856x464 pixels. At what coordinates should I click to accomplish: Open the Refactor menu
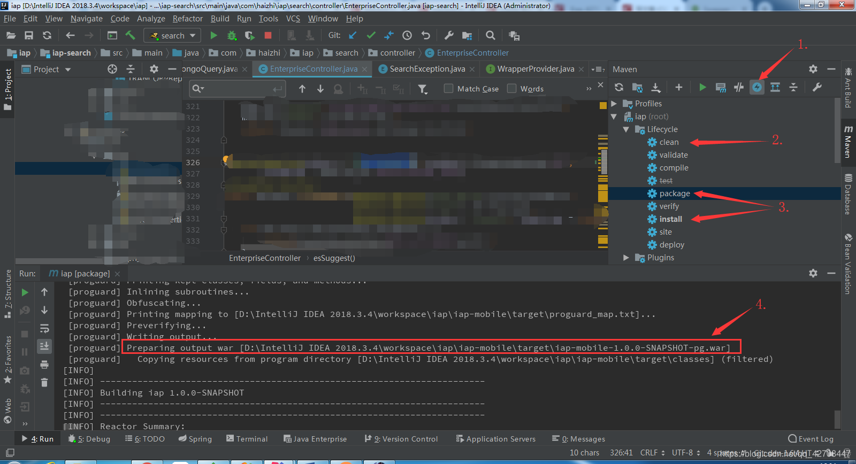(x=187, y=18)
